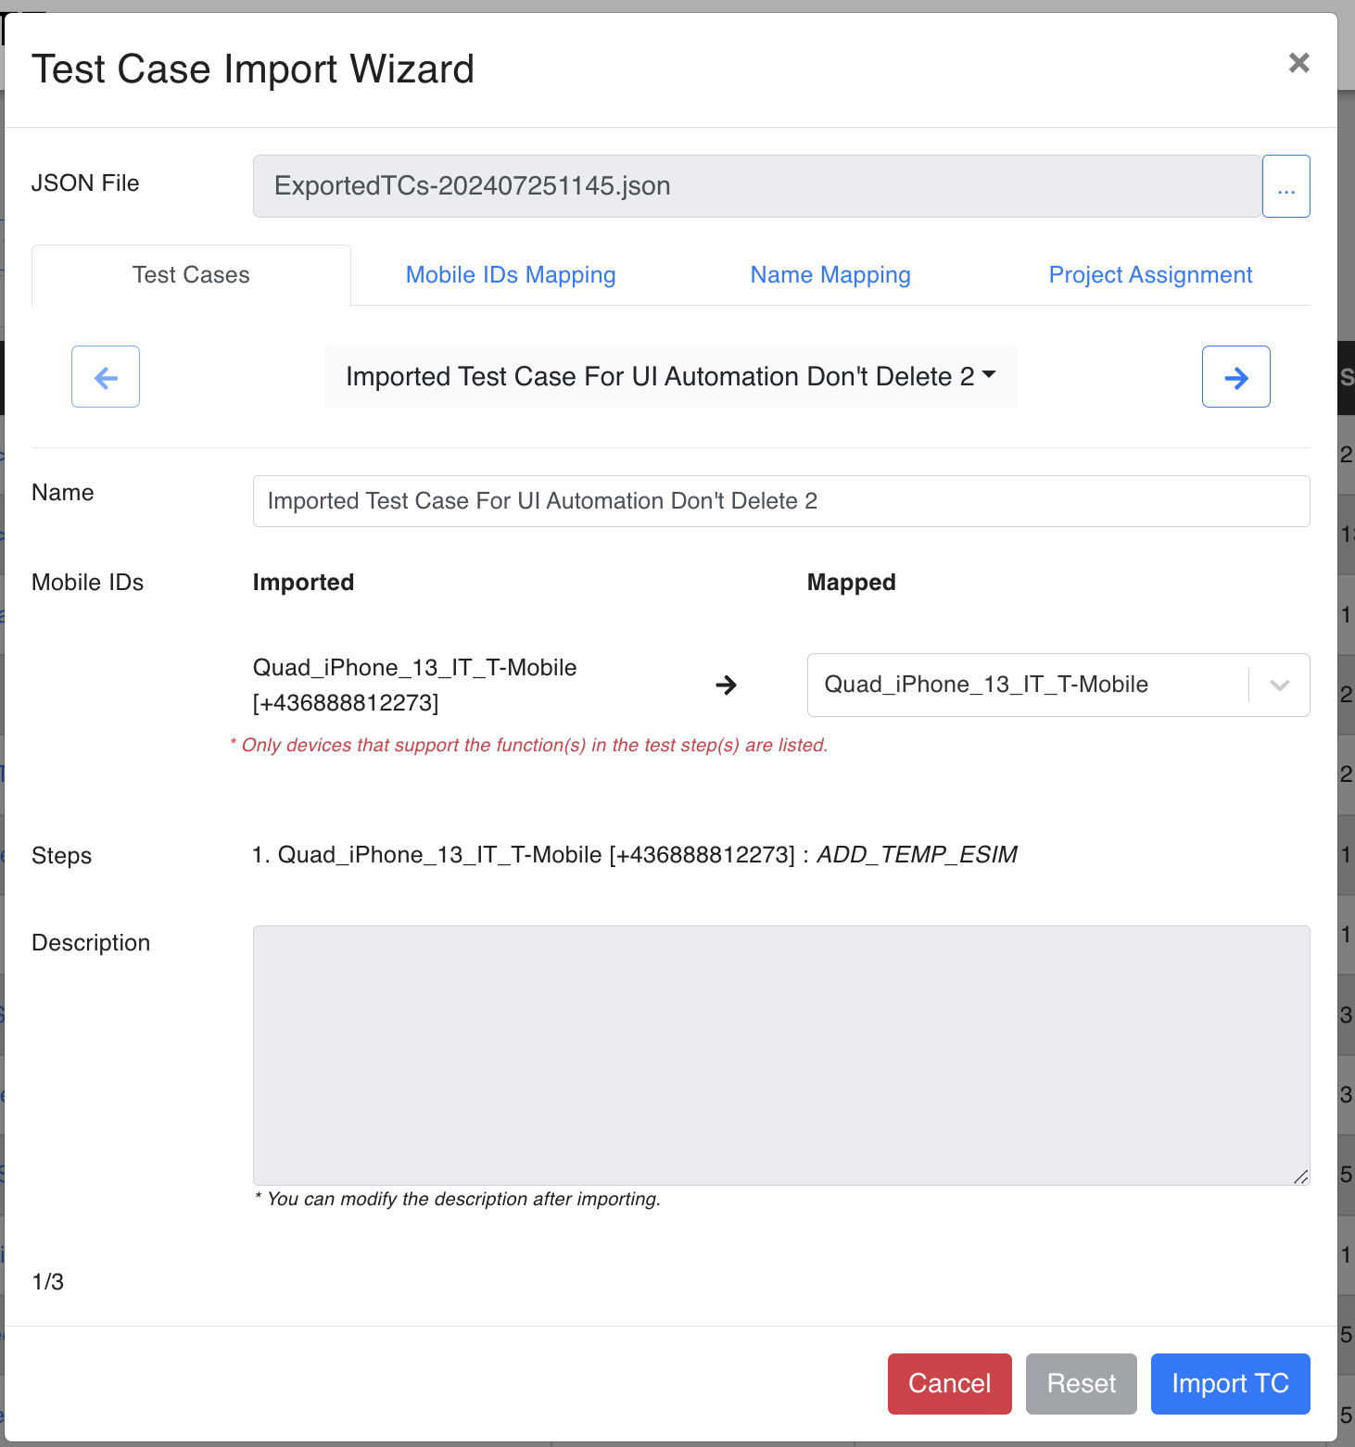Click inside the Description text area
Image resolution: width=1355 pixels, height=1447 pixels.
click(781, 1055)
